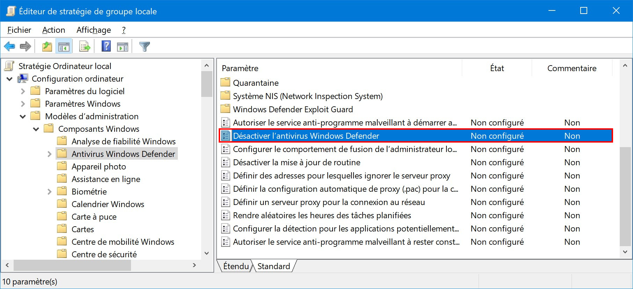
Task: Switch to the Étendu tab
Action: 236,266
